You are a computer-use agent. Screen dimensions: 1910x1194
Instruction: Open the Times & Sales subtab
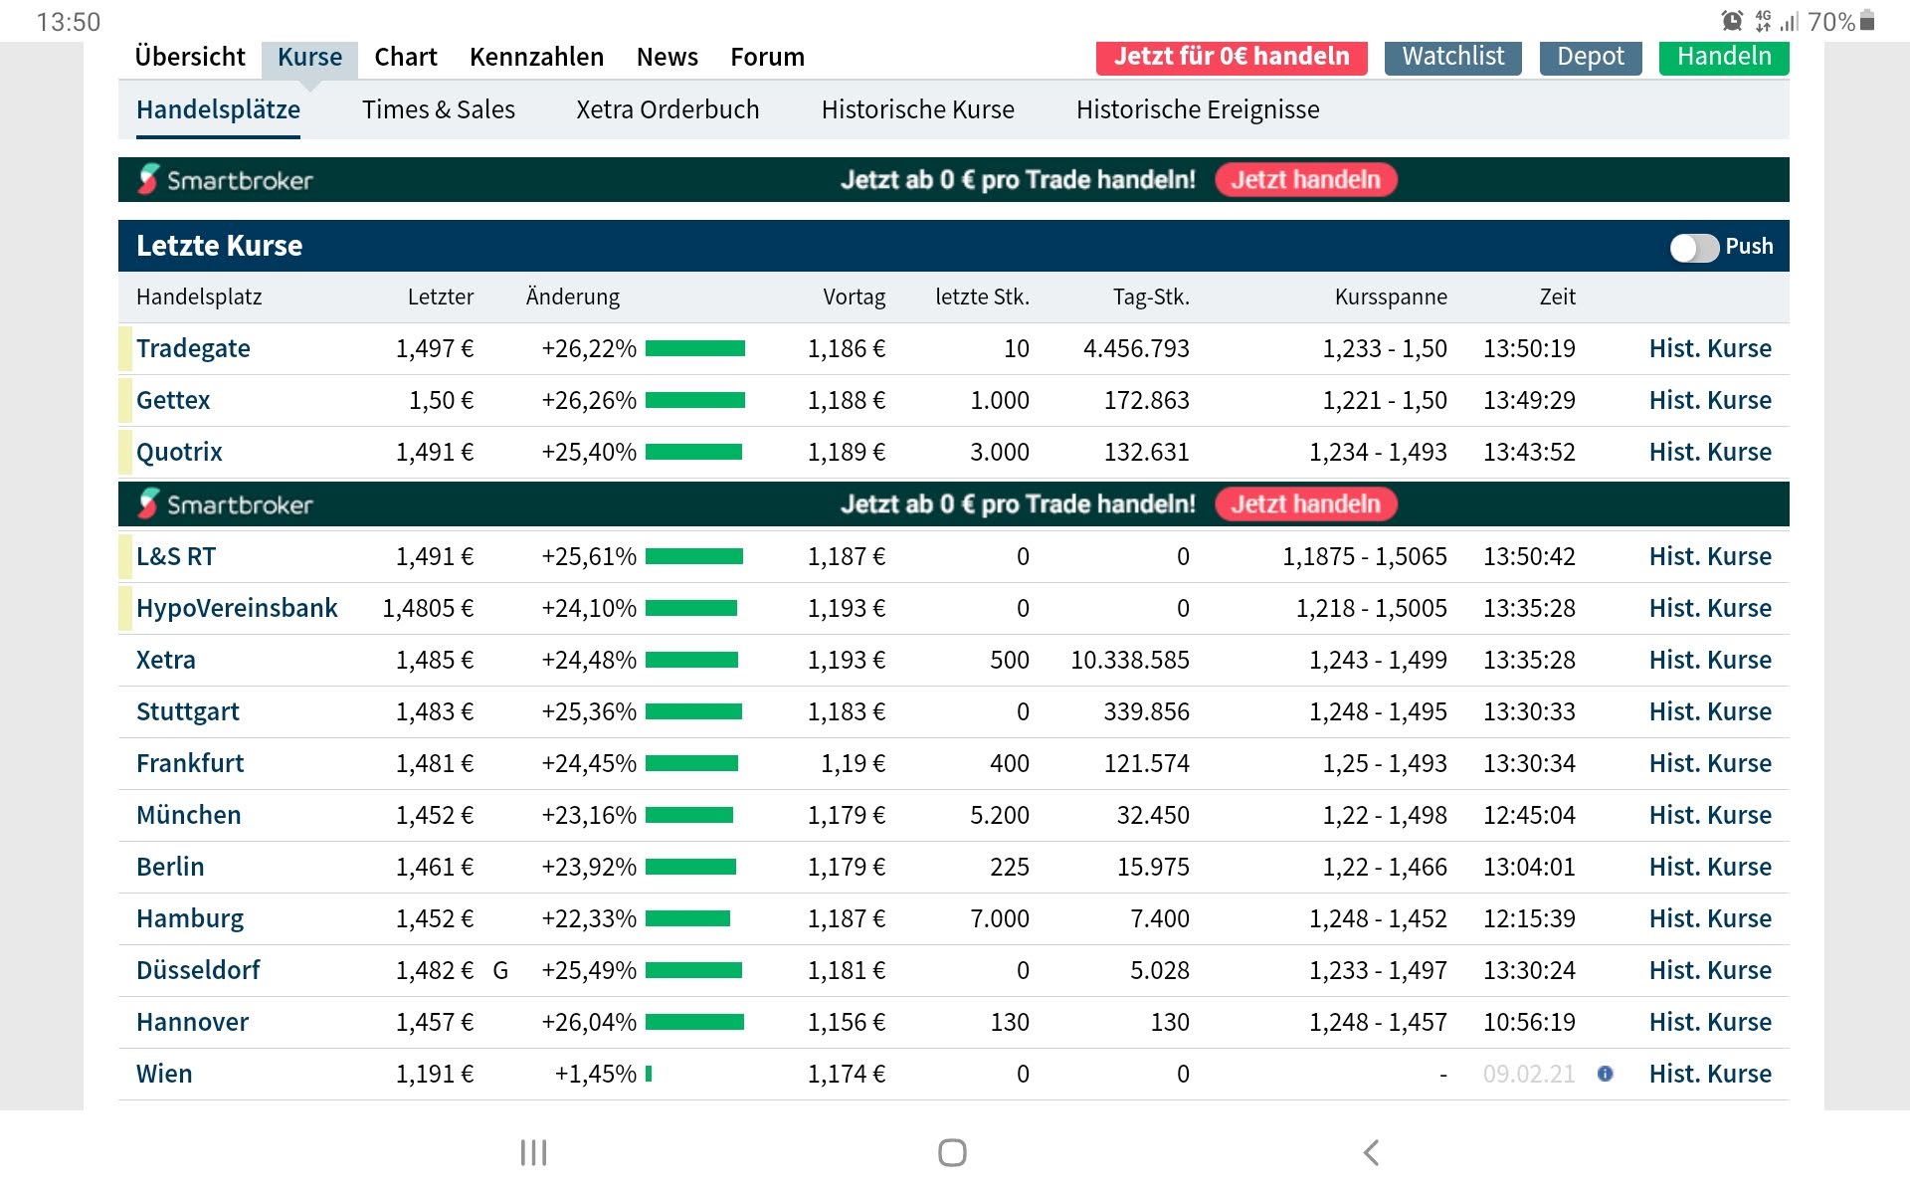click(438, 109)
